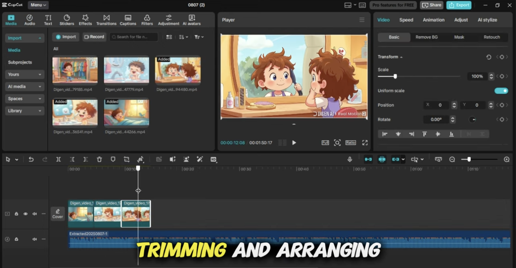Click the undo arrow in timeline toolbar
Viewport: 516px width, 268px height.
point(31,160)
